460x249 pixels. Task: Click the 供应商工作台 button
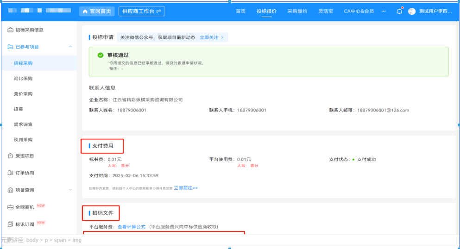pyautogui.click(x=142, y=11)
